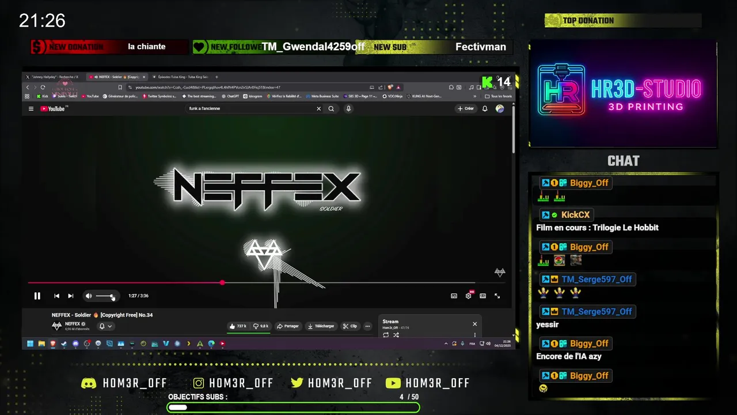Open Tous les favoris bookmarks folder
Viewport: 737px width, 415px height.
[x=499, y=96]
